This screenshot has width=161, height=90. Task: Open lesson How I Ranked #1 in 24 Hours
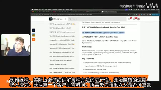tap(62, 52)
